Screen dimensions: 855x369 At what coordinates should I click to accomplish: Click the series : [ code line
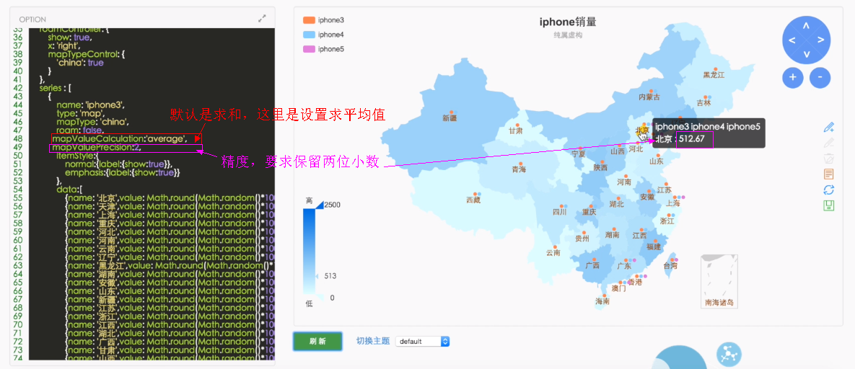tap(56, 88)
